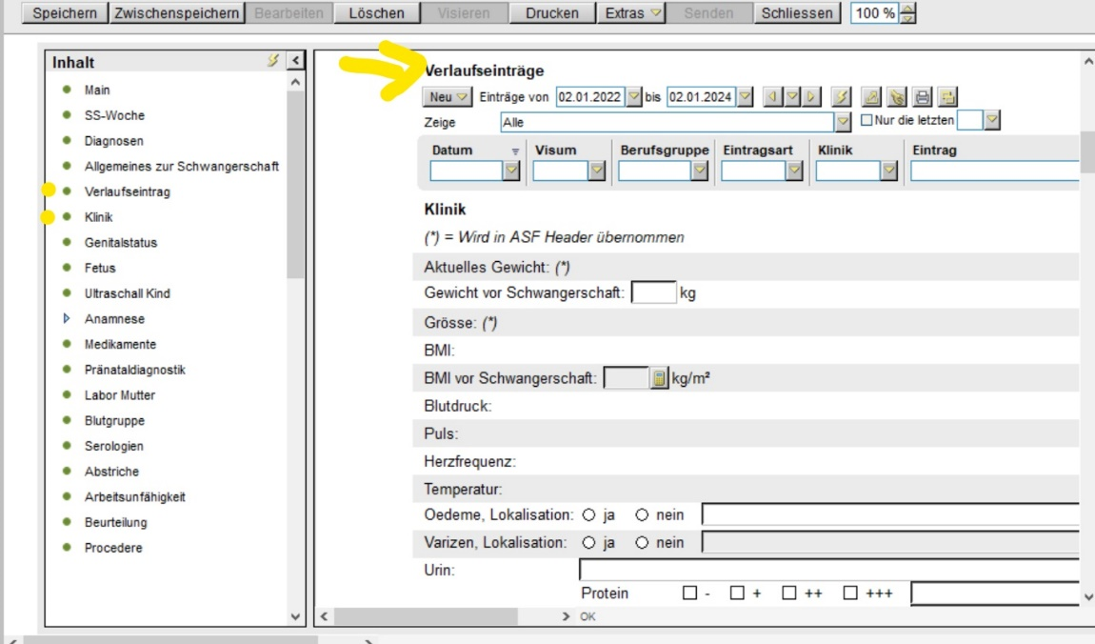Image resolution: width=1095 pixels, height=644 pixels.
Task: Click the printer icon in Verlaufseinträge toolbar
Action: point(922,97)
